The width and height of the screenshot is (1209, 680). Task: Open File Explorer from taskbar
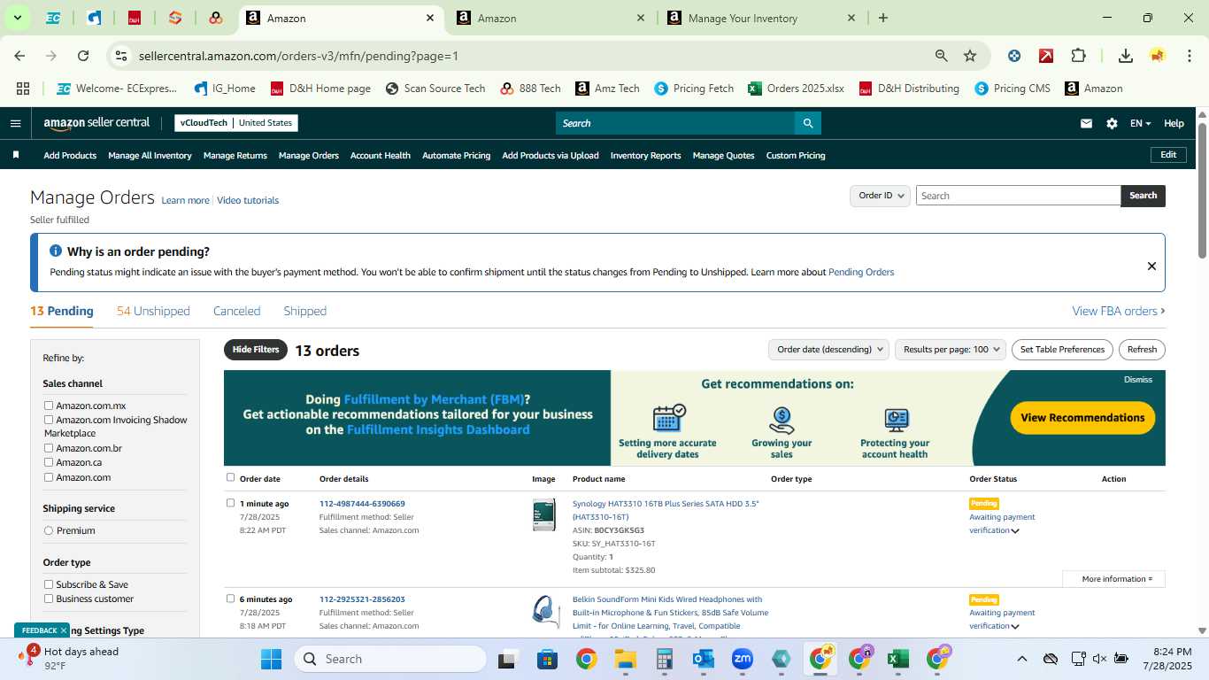coord(626,659)
